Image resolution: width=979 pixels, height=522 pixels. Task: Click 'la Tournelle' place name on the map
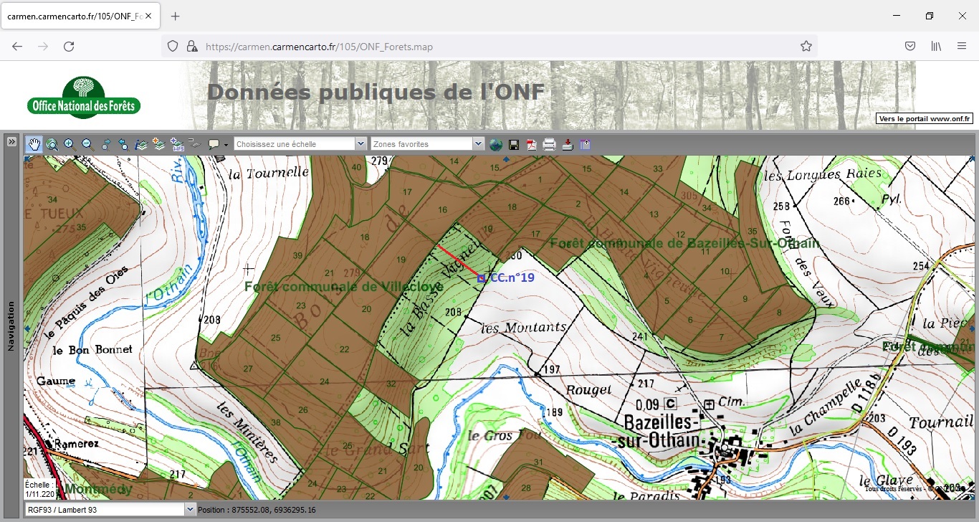pyautogui.click(x=268, y=173)
